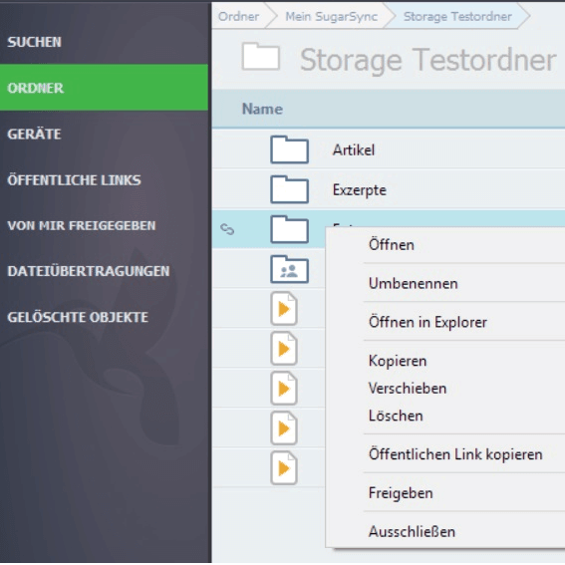Screen dimensions: 565x565
Task: Select the Exzerpte folder icon
Action: (289, 189)
